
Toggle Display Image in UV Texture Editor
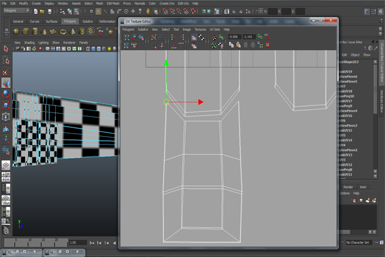[x=194, y=37]
